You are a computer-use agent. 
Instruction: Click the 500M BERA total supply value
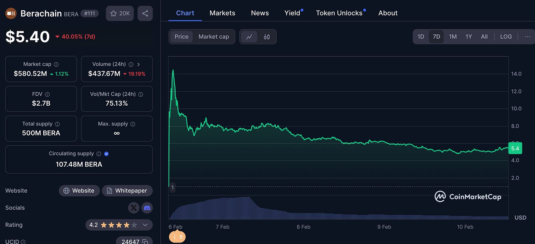[41, 133]
